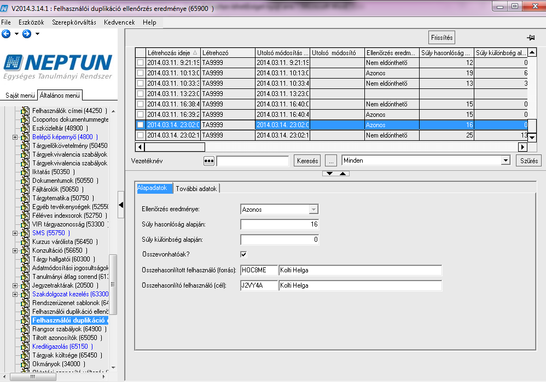Click the Dokumentumok (50550) tree icon
This screenshot has height=382, width=546.
pos(25,181)
